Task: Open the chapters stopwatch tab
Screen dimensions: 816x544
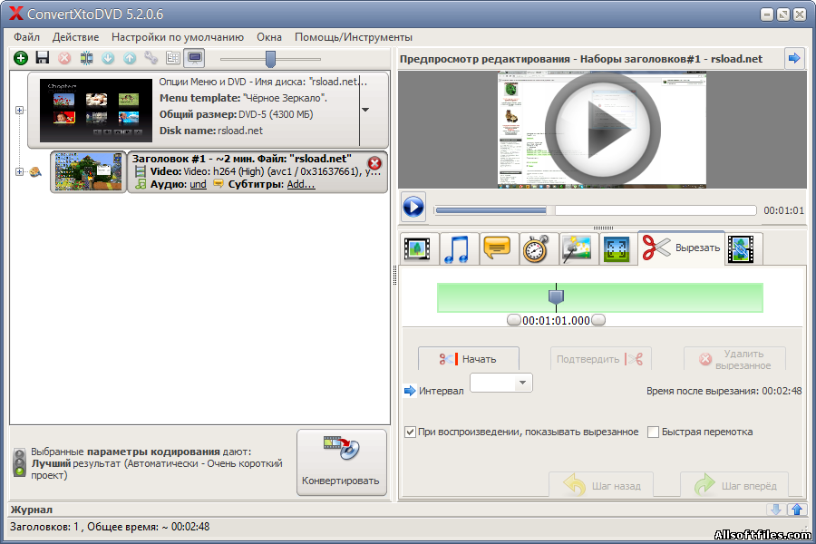Action: coord(538,248)
